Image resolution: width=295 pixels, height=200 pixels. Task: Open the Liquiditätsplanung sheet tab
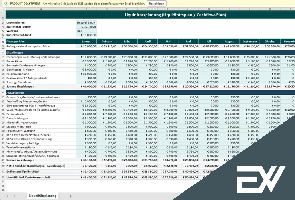point(43,196)
